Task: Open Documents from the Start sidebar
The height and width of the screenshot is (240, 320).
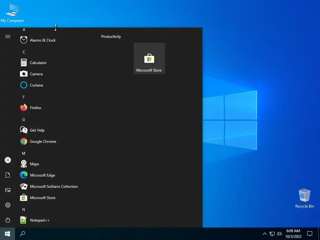Action: coord(8,175)
